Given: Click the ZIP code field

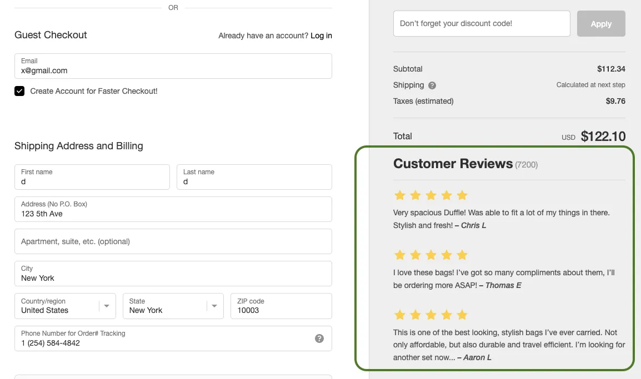Looking at the screenshot, I should click(x=281, y=306).
